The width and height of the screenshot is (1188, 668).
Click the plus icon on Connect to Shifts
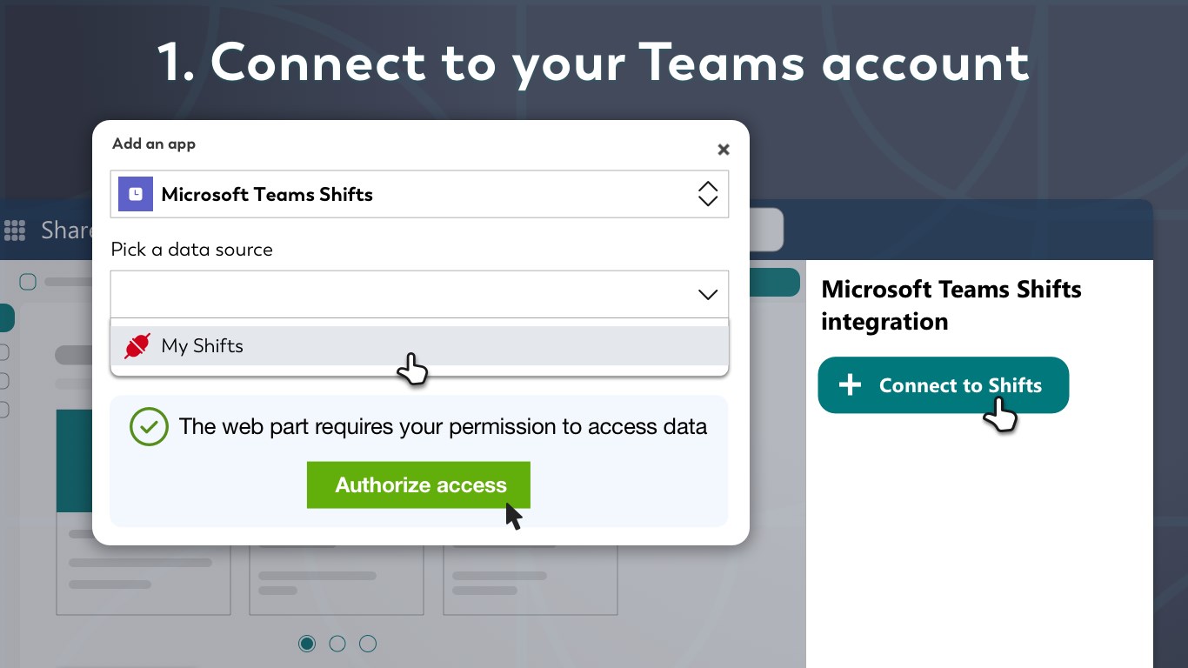(850, 385)
